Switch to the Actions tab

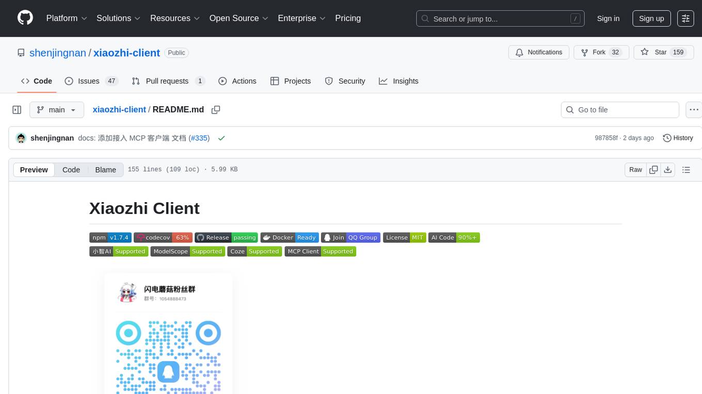(237, 81)
